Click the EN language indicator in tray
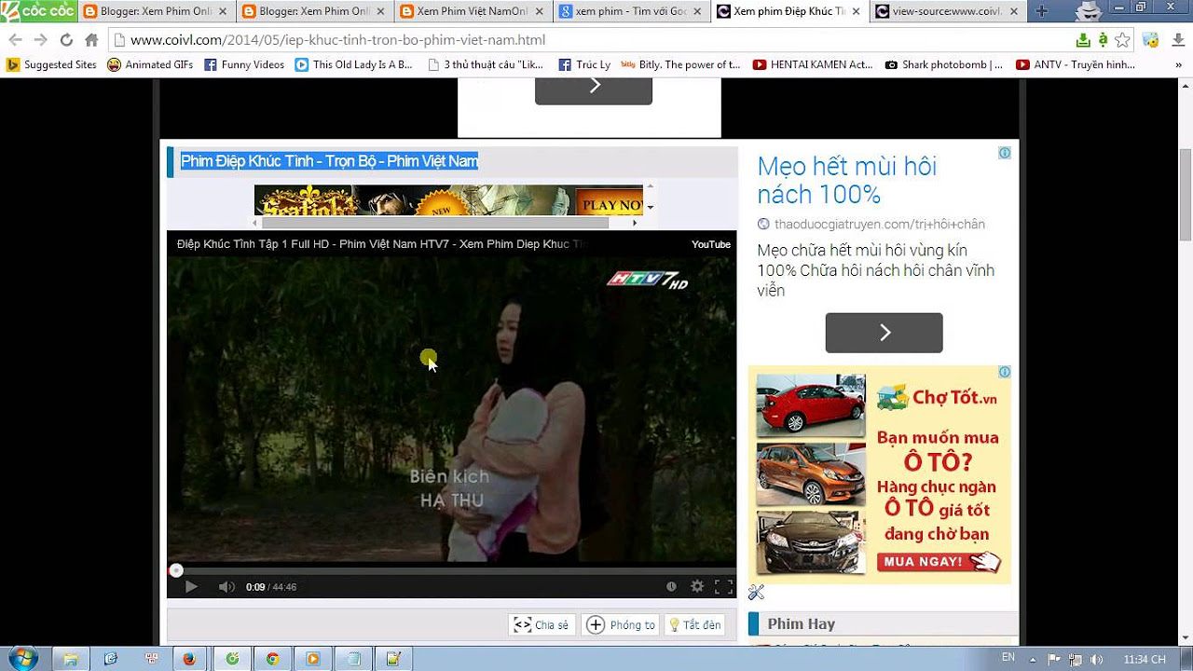 pos(1008,658)
